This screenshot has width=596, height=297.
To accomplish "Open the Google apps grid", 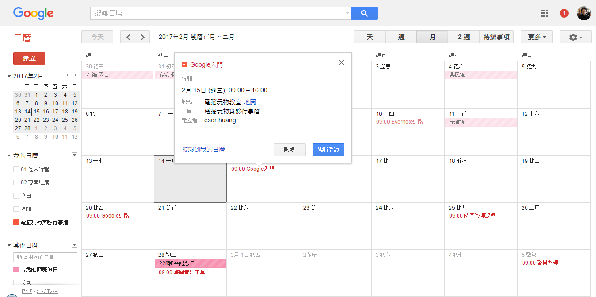I will click(544, 13).
